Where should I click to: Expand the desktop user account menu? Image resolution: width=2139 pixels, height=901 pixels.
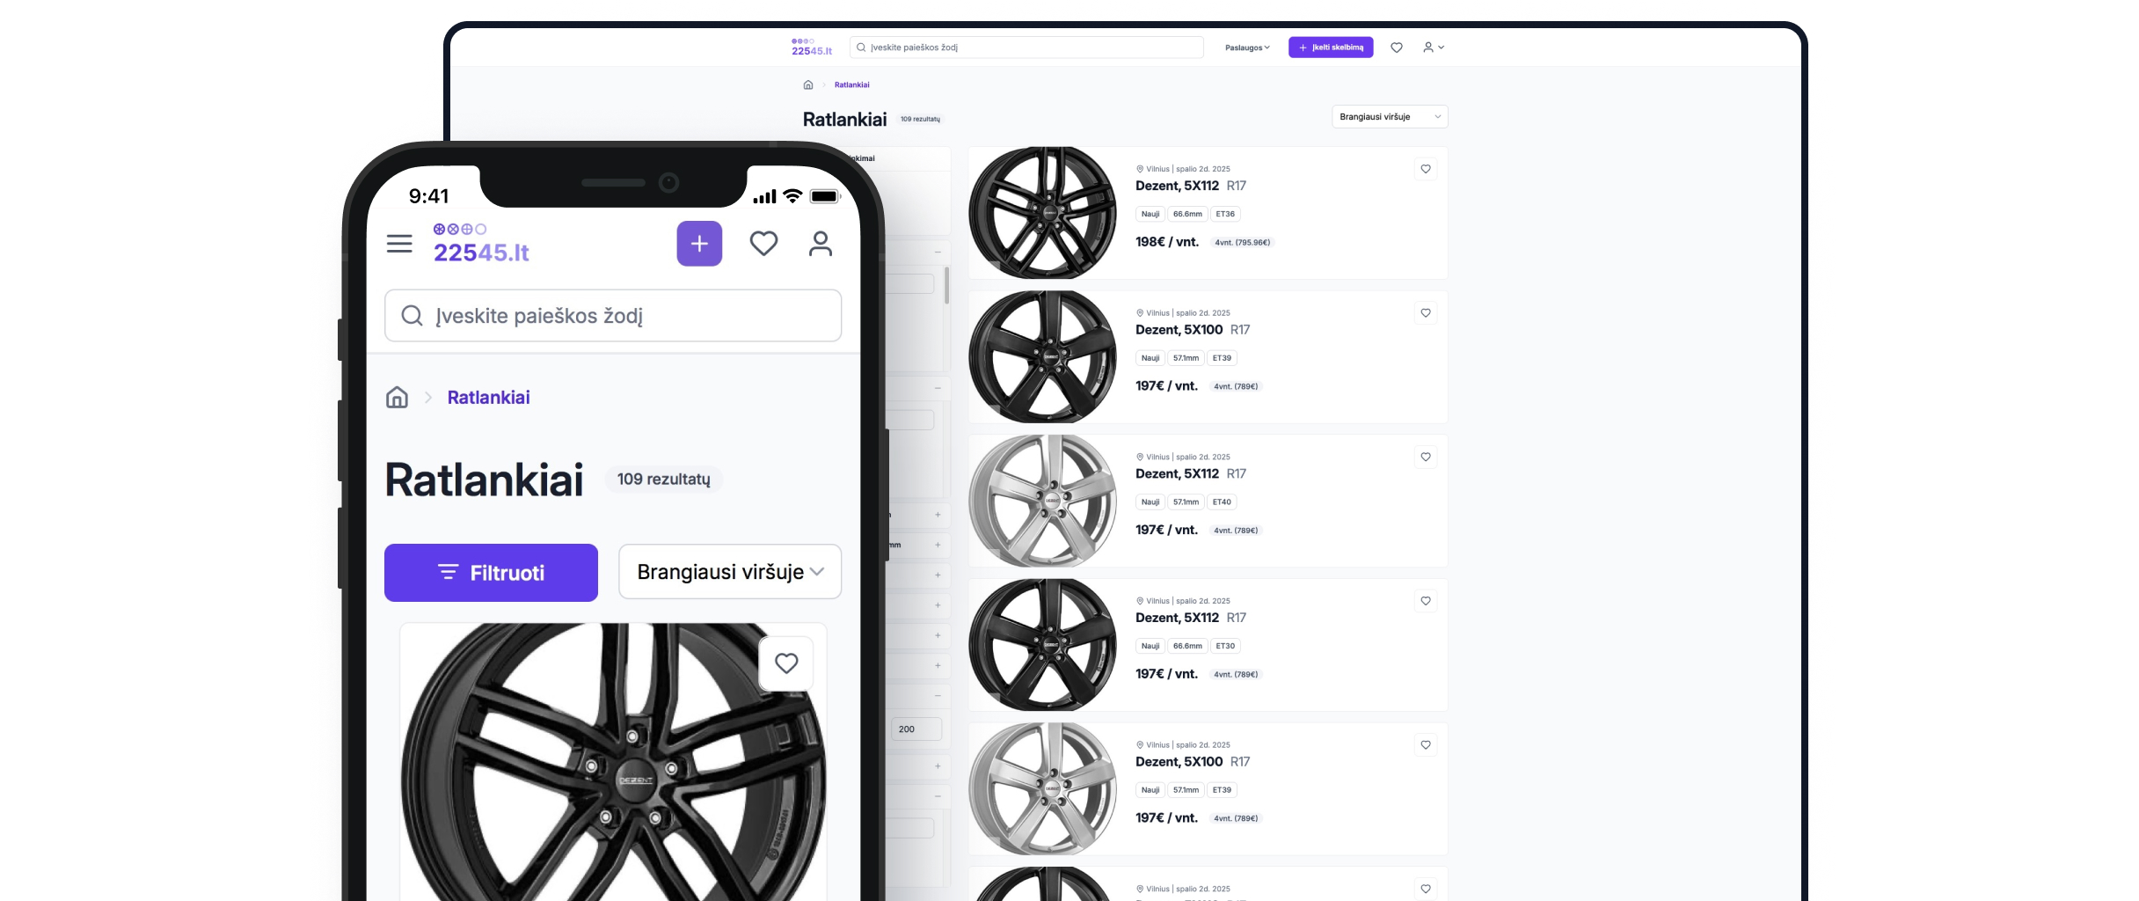tap(1433, 48)
